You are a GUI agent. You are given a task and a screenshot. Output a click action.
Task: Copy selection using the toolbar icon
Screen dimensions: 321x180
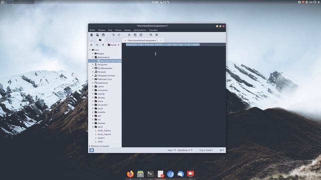click(x=135, y=35)
